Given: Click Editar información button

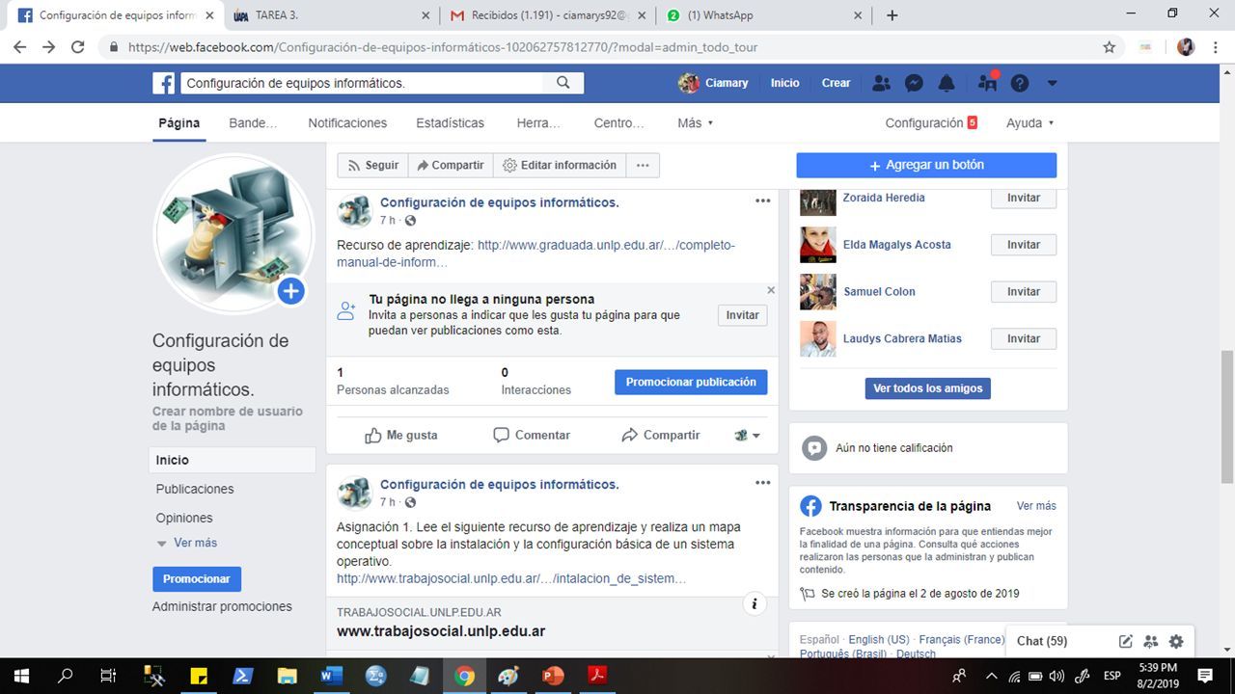Looking at the screenshot, I should point(560,166).
